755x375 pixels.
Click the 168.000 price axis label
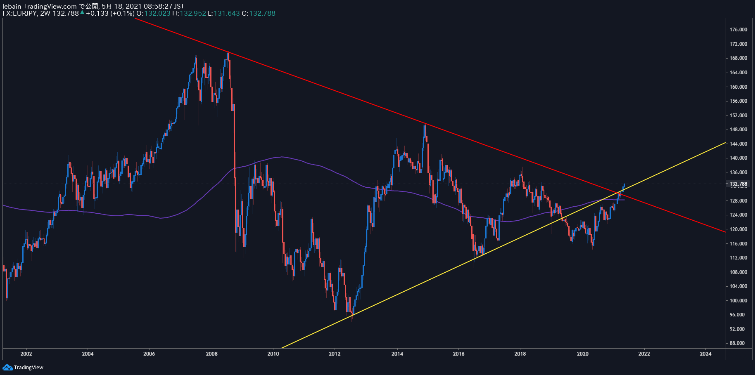[x=738, y=58]
